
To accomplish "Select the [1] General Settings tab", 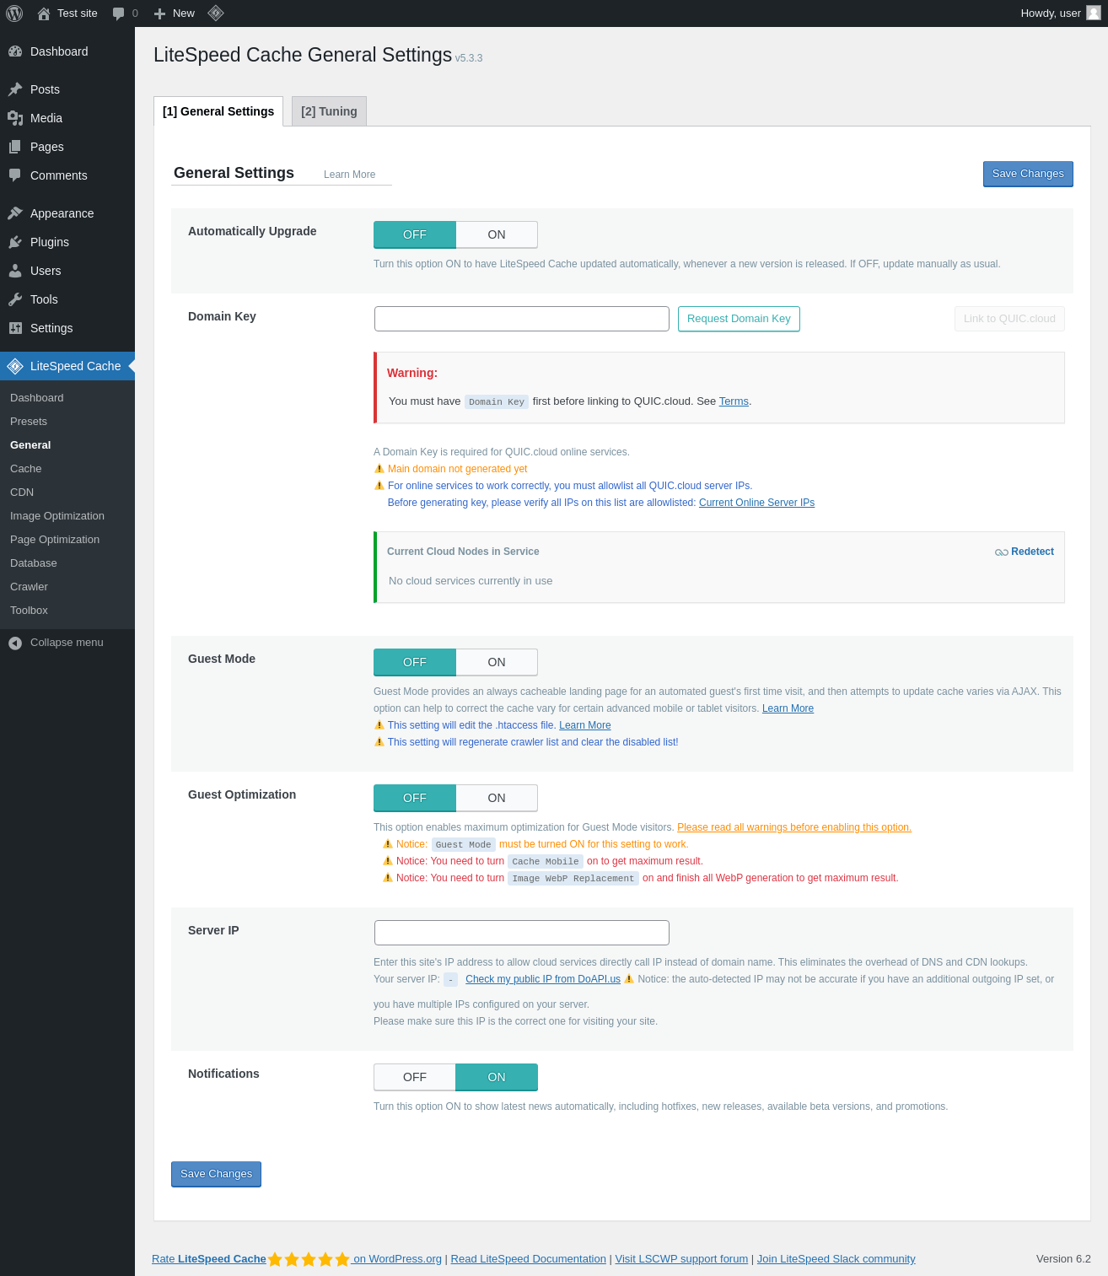I will tap(218, 111).
